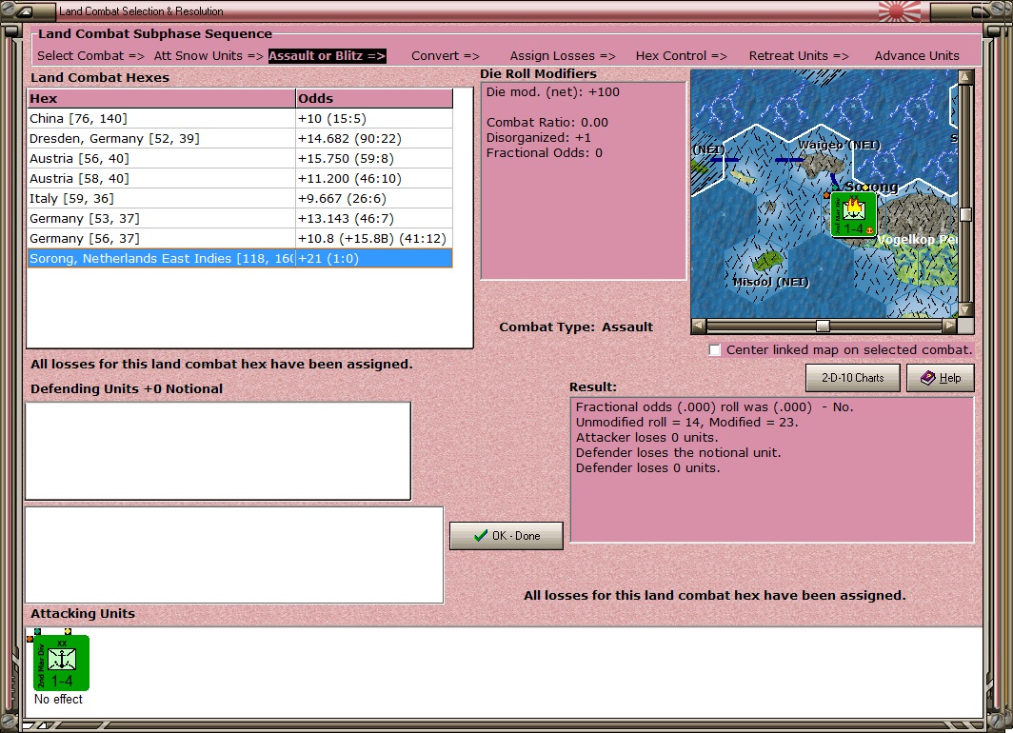Open the 2-D-10 Charts
Image resolution: width=1013 pixels, height=733 pixels.
(x=852, y=378)
